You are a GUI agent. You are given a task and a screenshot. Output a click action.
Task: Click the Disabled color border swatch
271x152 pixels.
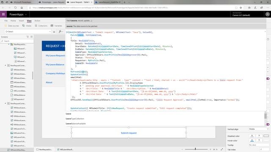[x=266, y=136]
